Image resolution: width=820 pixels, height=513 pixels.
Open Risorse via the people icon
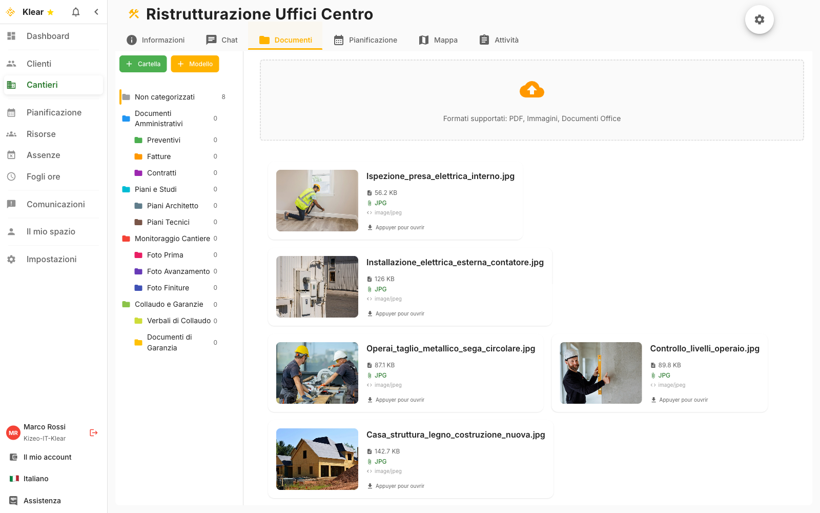tap(11, 134)
